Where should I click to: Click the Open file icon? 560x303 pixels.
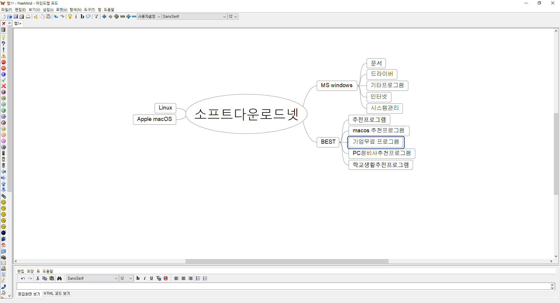click(9, 17)
